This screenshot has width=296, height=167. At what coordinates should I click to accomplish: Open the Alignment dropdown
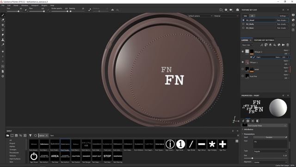(270, 162)
